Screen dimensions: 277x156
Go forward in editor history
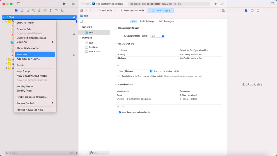coord(91,10)
